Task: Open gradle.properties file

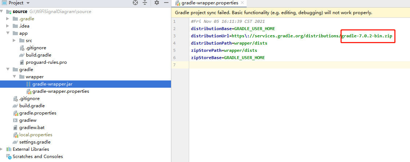Action: click(38, 113)
